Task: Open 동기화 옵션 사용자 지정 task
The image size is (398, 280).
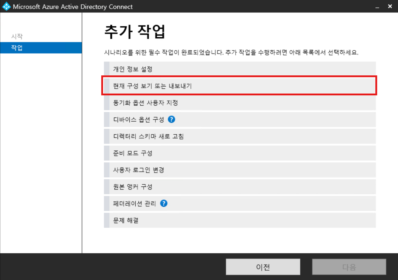Action: tap(240, 103)
